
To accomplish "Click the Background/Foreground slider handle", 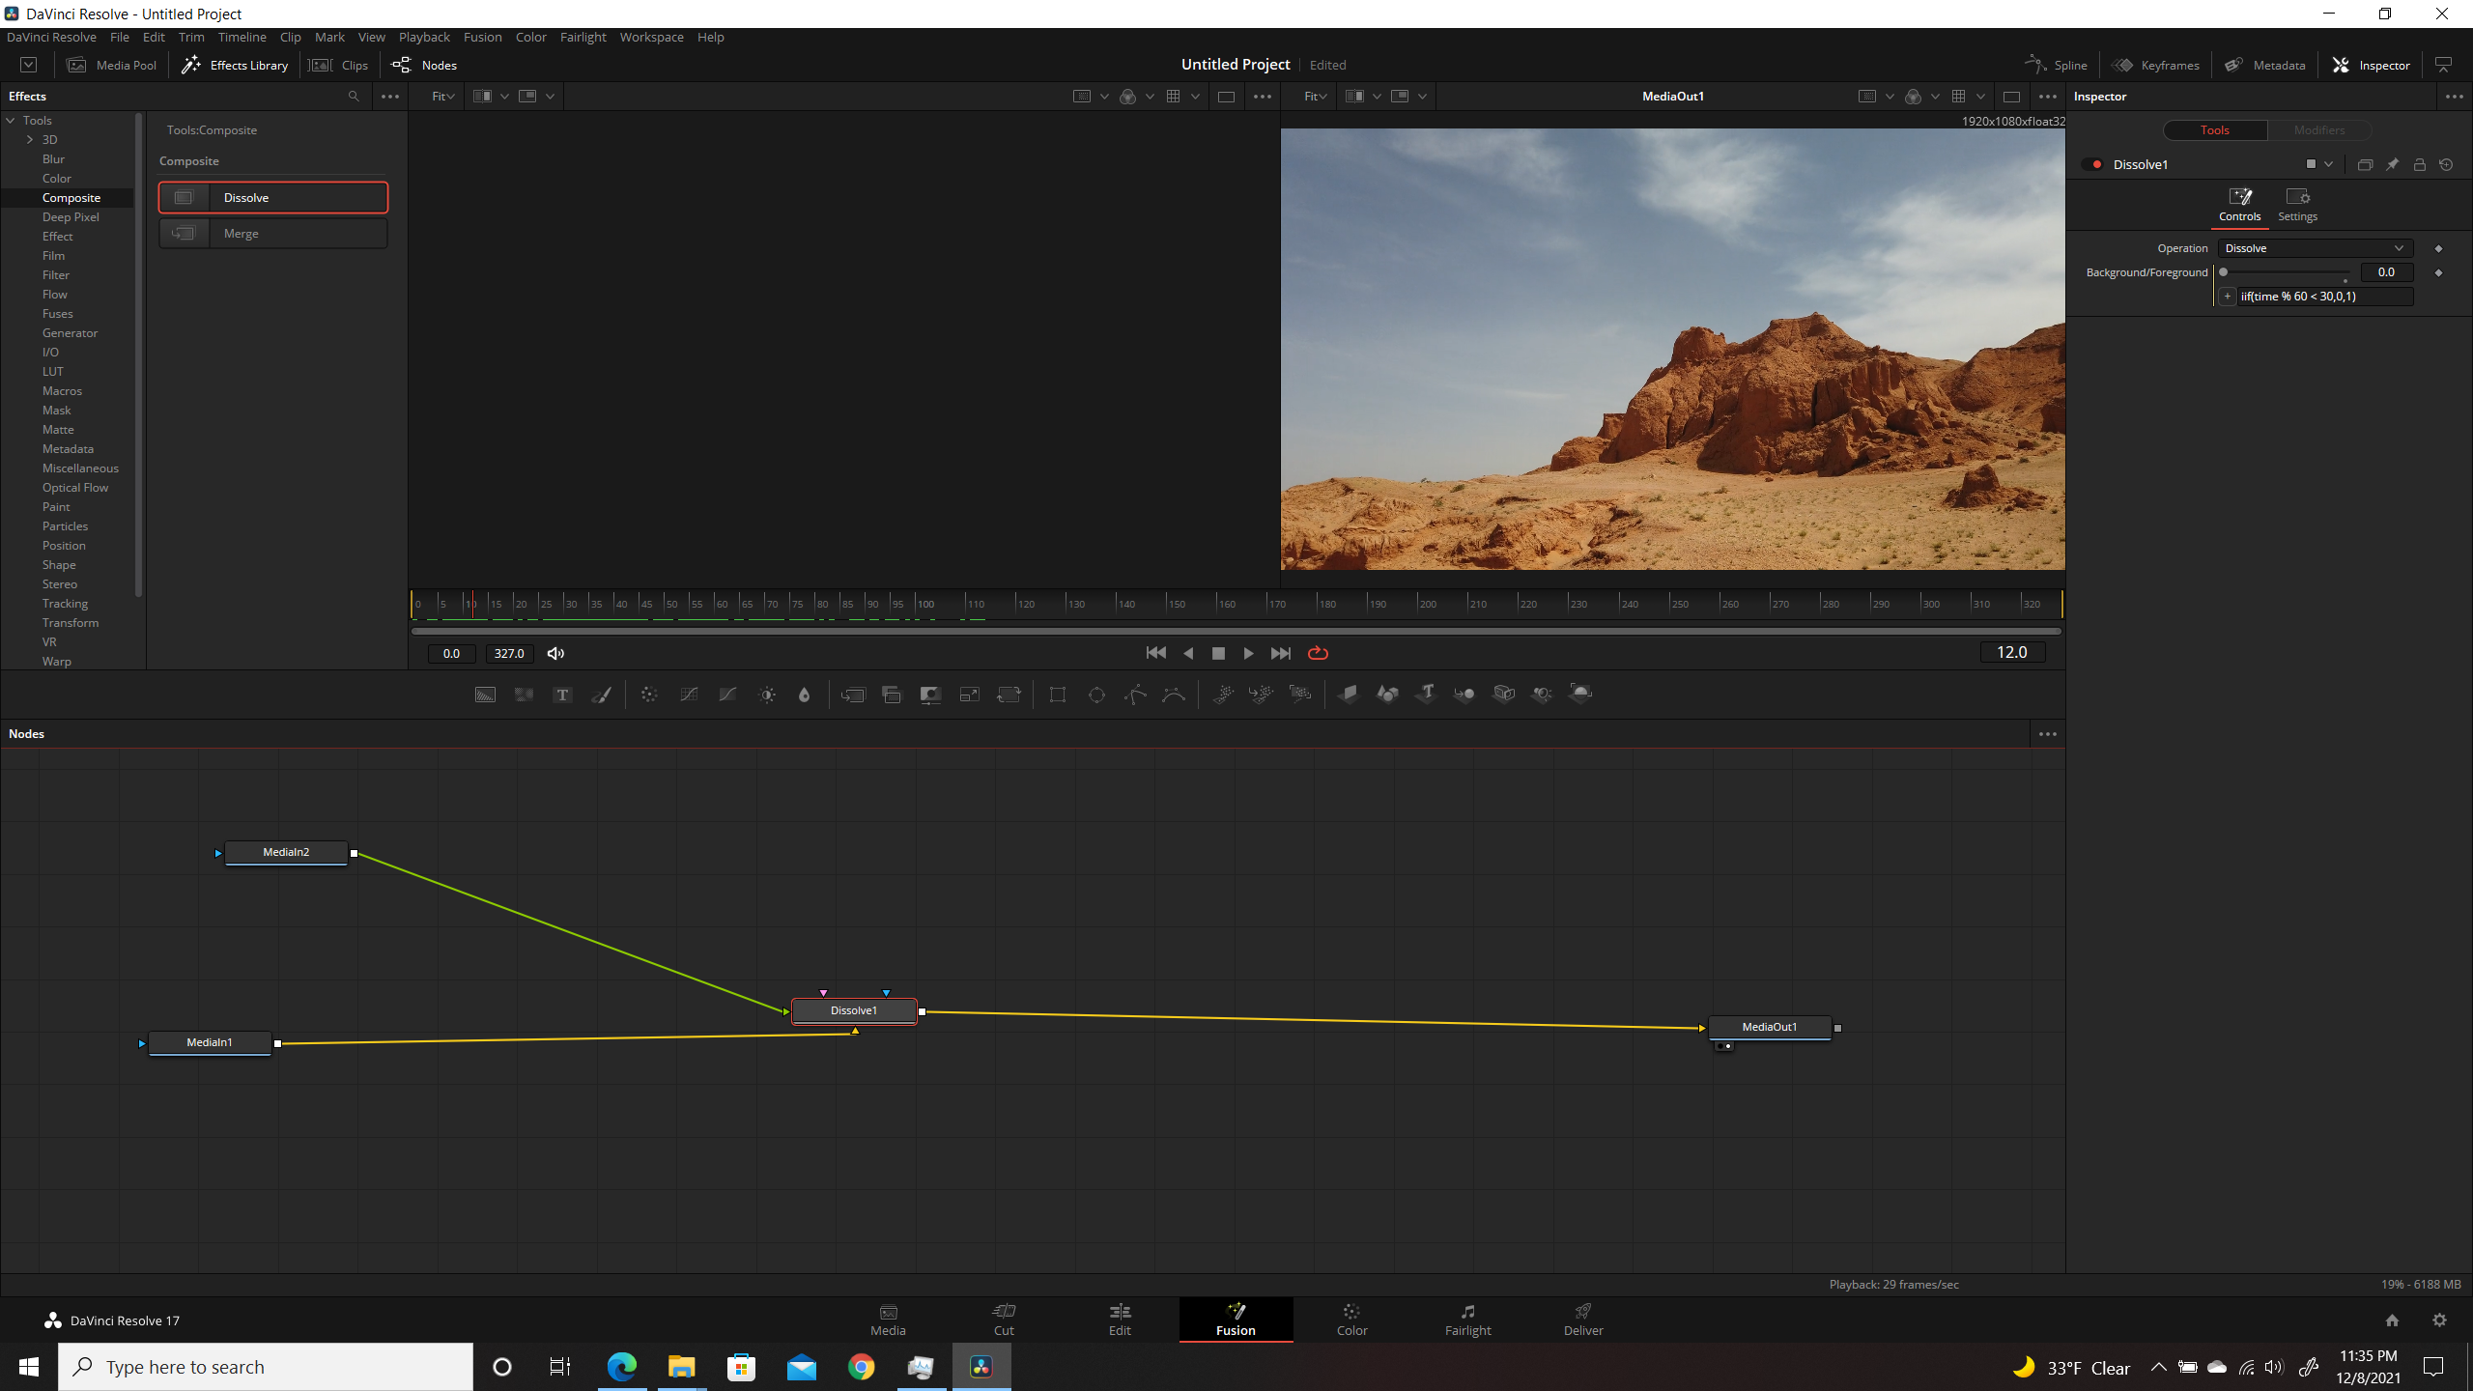I will click(x=2223, y=272).
